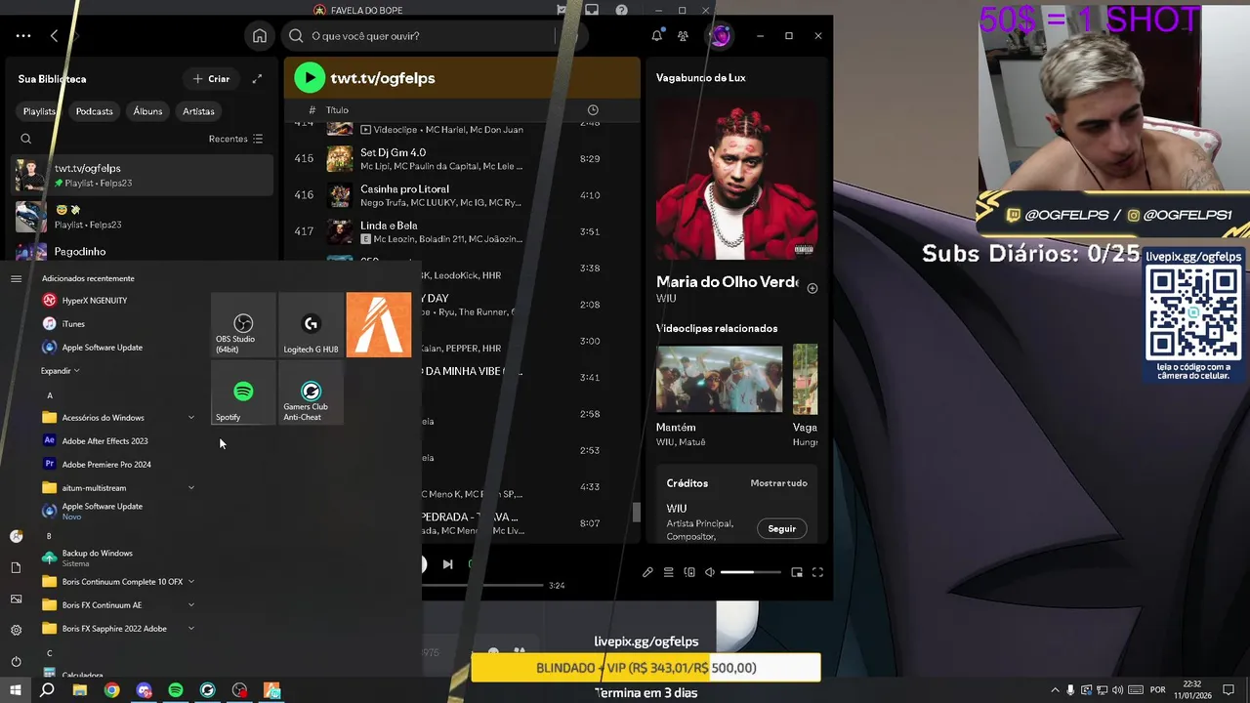This screenshot has width=1250, height=703.
Task: Play the twt.tv/ogfelps playlist green button
Action: (310, 78)
